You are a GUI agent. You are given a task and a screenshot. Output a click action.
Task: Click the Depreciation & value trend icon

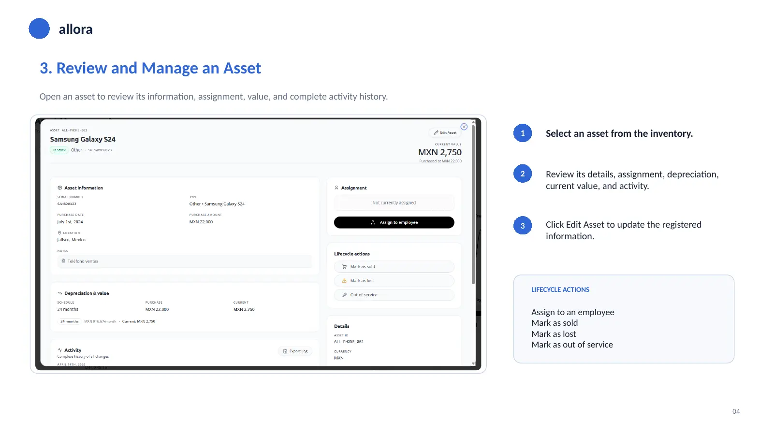click(x=60, y=293)
